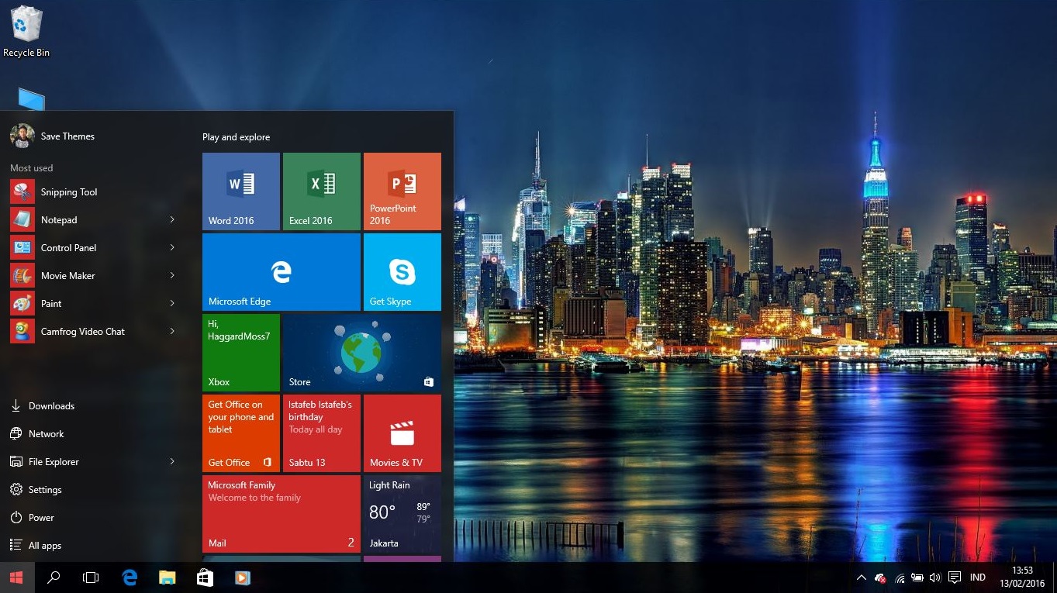This screenshot has width=1057, height=593.
Task: Launch Microsoft Edge from the taskbar
Action: coord(130,577)
